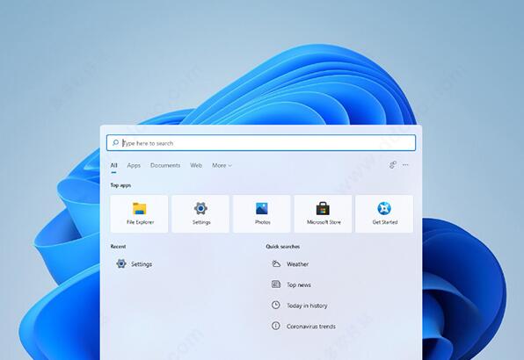Viewport: 524px width, 360px height.
Task: Click the Weather cloud icon
Action: coord(276,264)
